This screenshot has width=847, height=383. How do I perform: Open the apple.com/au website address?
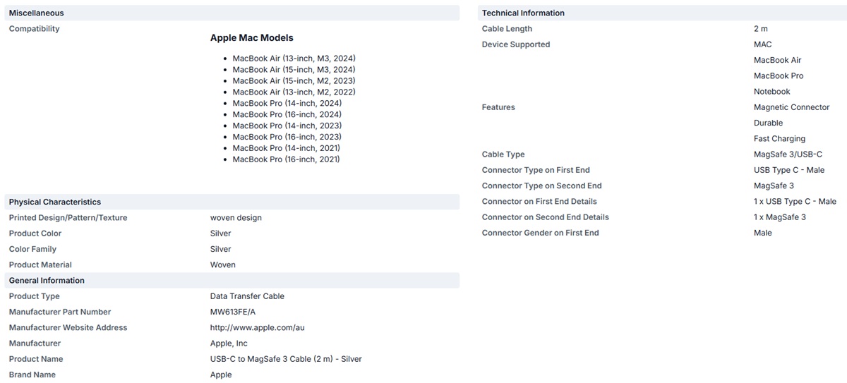pos(257,327)
